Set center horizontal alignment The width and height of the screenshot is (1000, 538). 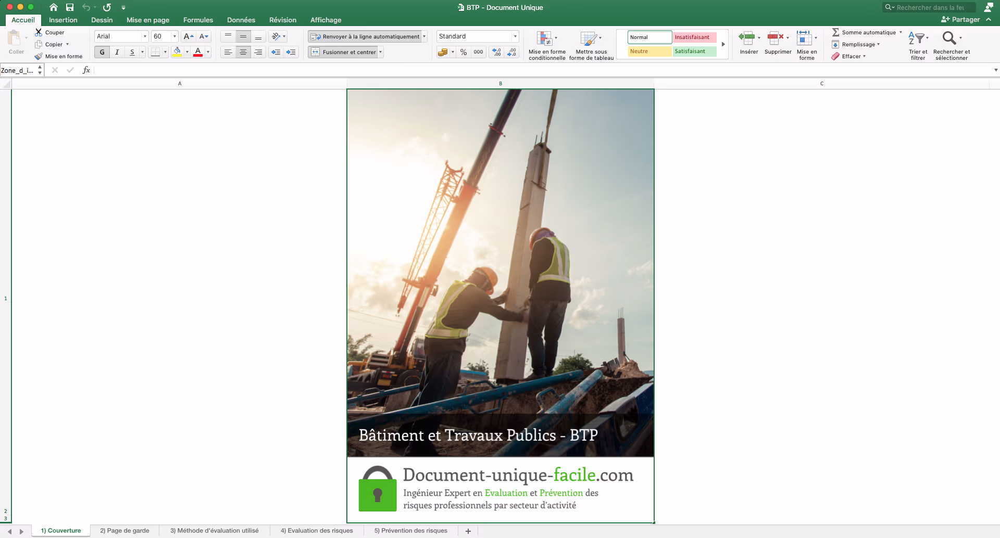click(x=243, y=52)
